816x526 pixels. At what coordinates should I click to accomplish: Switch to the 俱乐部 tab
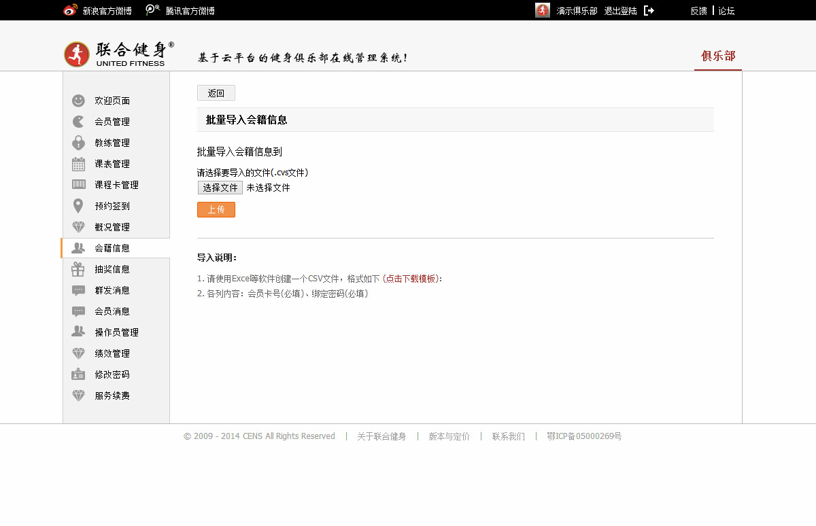(718, 56)
